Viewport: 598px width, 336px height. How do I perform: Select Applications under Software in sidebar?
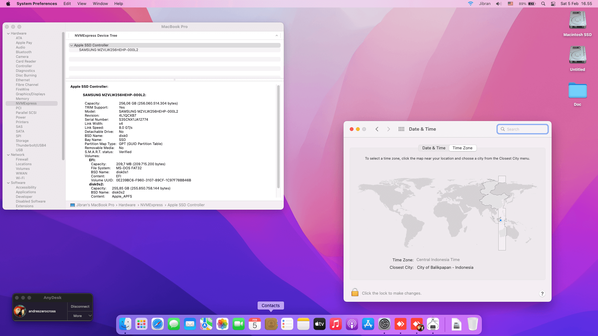26,192
